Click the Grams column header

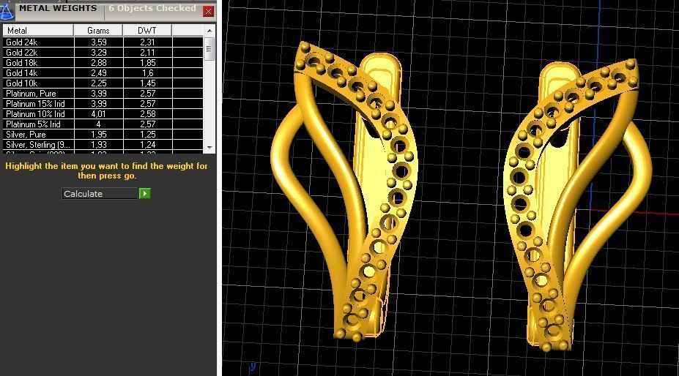tap(98, 30)
